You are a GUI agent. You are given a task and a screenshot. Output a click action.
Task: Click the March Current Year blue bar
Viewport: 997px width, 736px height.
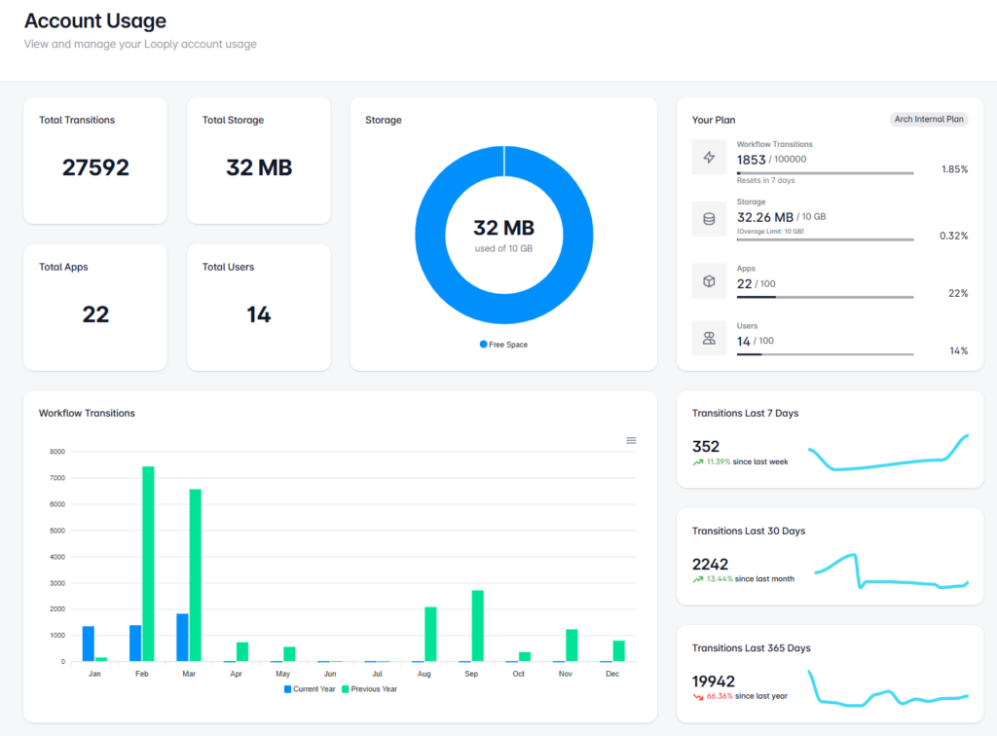coord(182,638)
